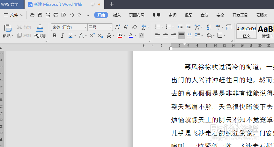Increase font size with A+ icon

click(x=118, y=27)
